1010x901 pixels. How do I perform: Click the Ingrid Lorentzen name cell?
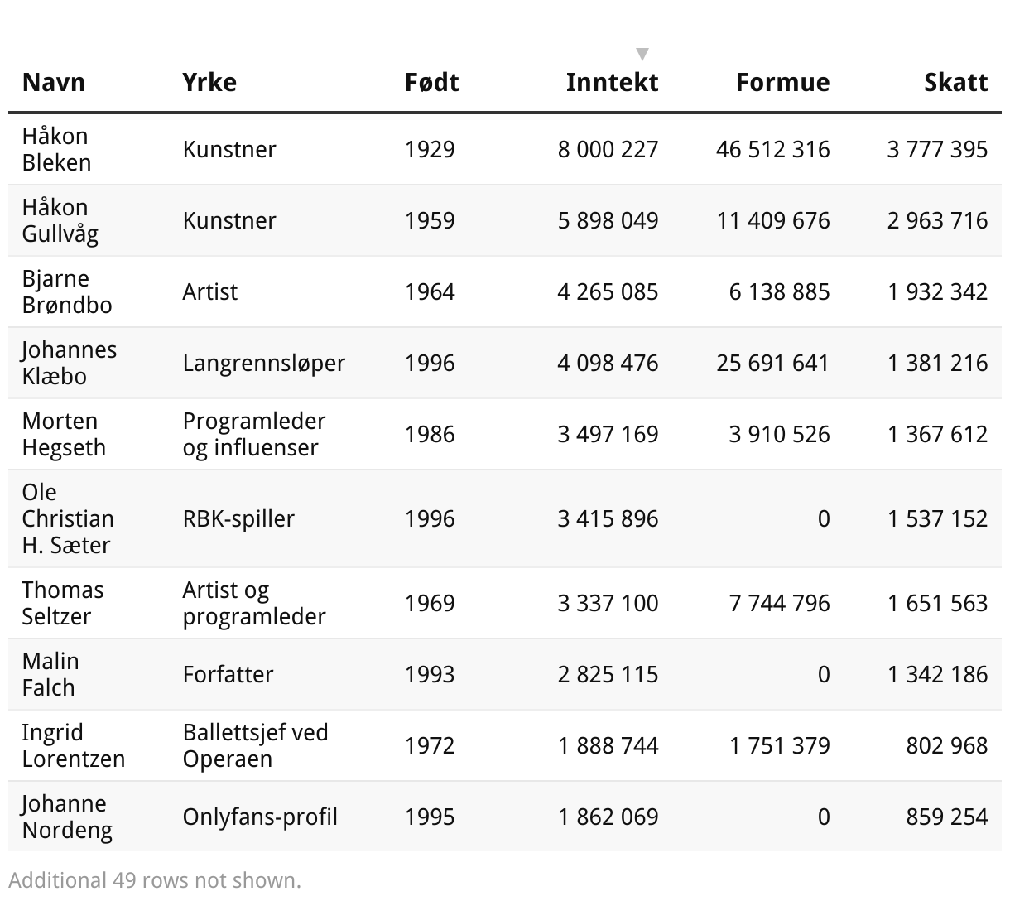(73, 745)
